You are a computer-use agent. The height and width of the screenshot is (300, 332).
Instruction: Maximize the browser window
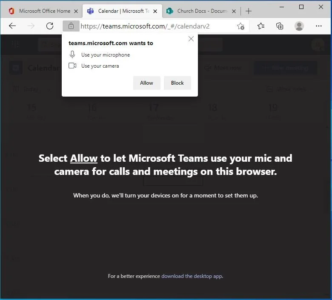[x=301, y=7]
